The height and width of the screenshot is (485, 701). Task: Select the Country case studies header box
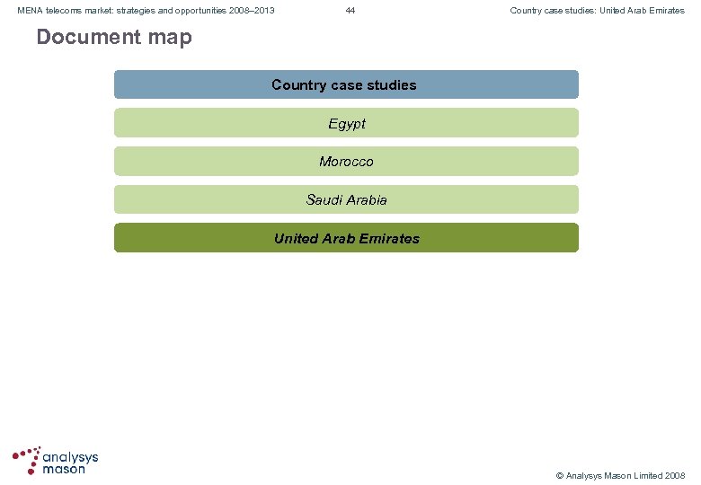coord(346,84)
